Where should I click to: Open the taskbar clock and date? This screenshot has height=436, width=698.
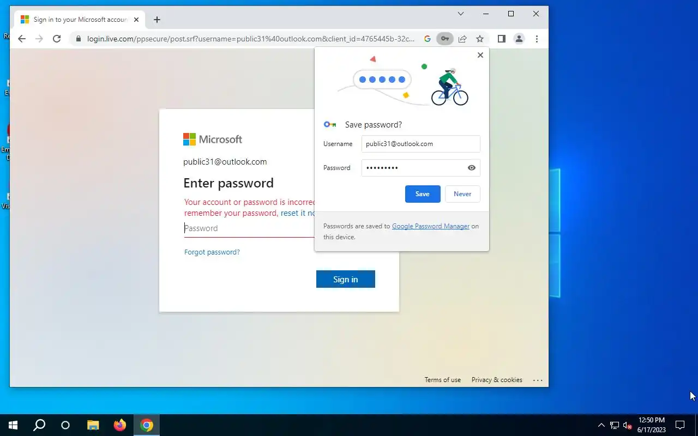pos(652,425)
